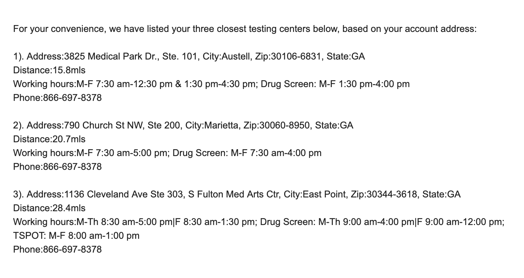Screen dimensions: 524x278
Task: Click the intro sentence about three closest testing centers
Action: tap(245, 29)
